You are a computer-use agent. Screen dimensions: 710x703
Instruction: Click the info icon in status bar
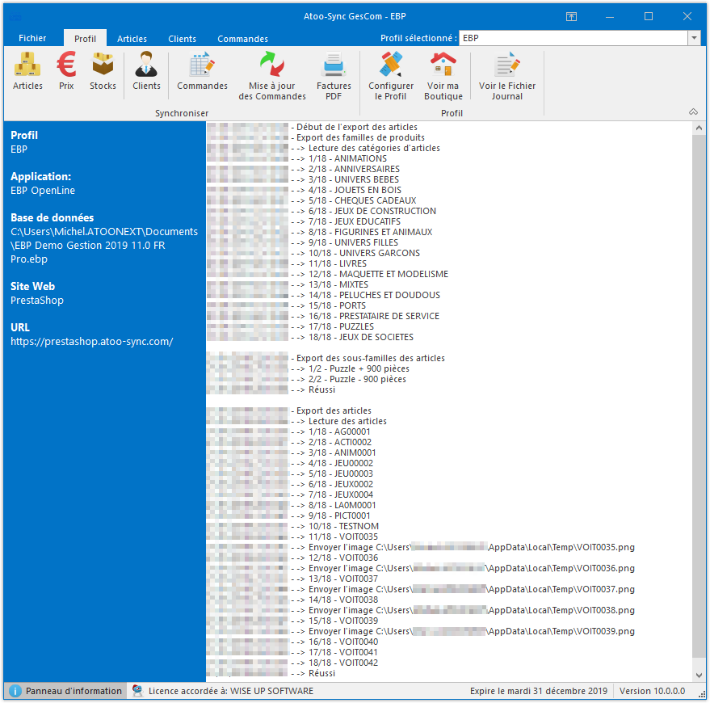(x=15, y=691)
